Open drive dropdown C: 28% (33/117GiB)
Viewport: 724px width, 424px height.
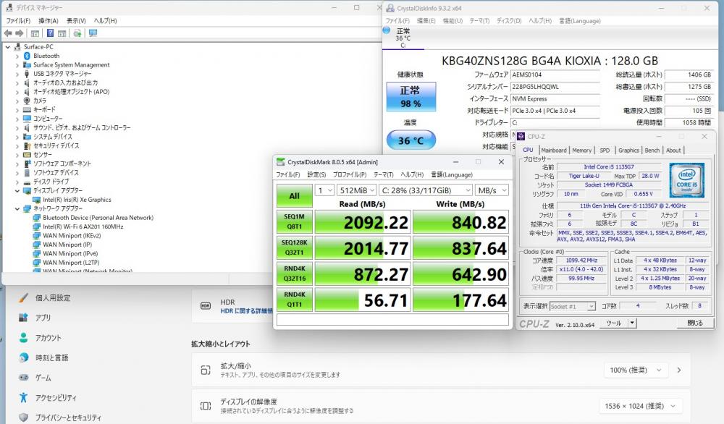click(426, 190)
